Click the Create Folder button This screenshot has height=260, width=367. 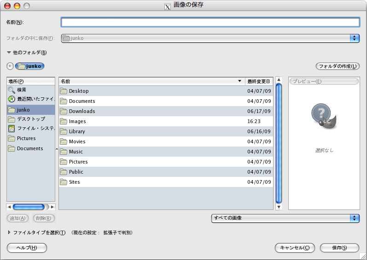(338, 66)
